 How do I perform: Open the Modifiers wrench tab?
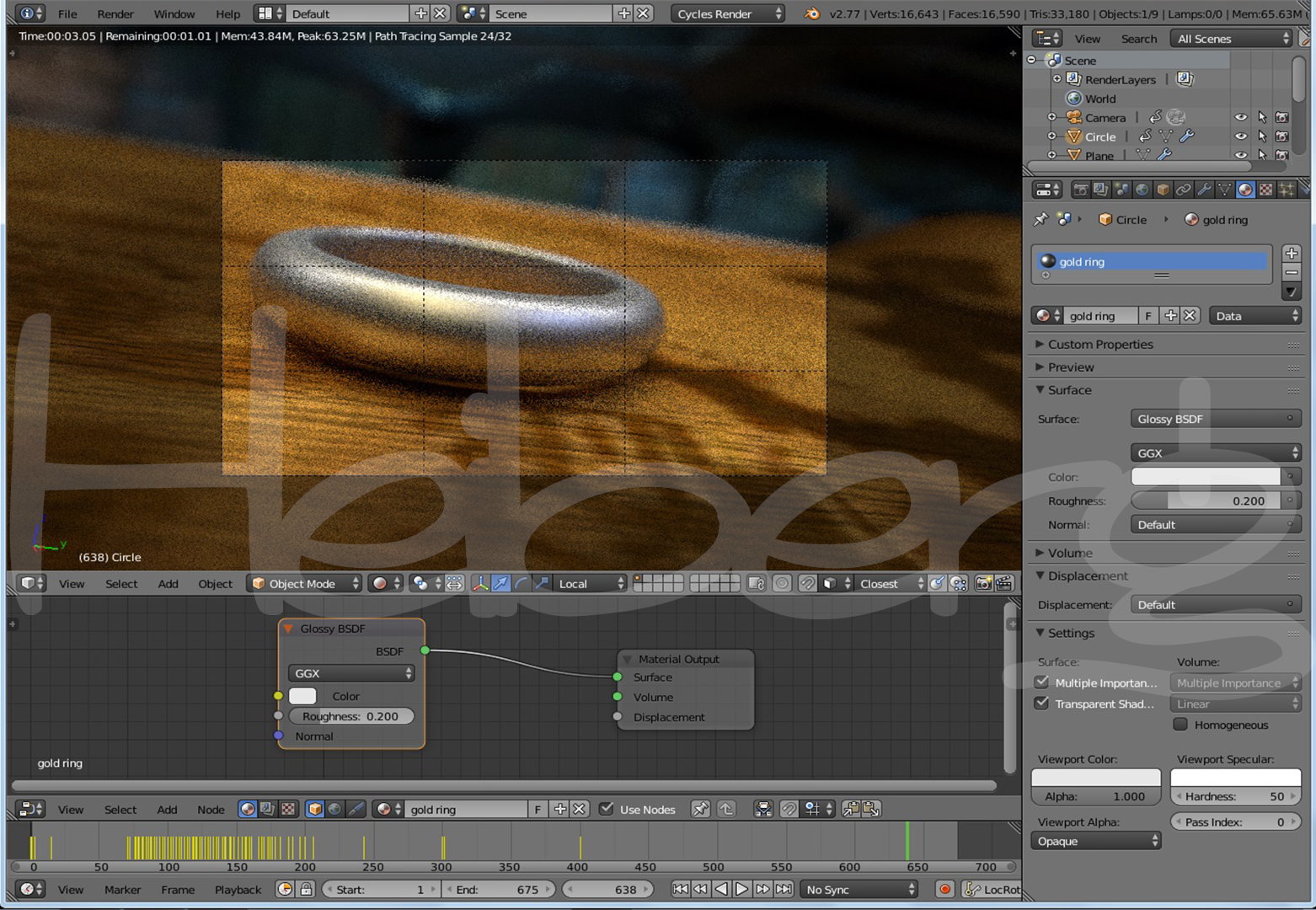click(x=1204, y=190)
